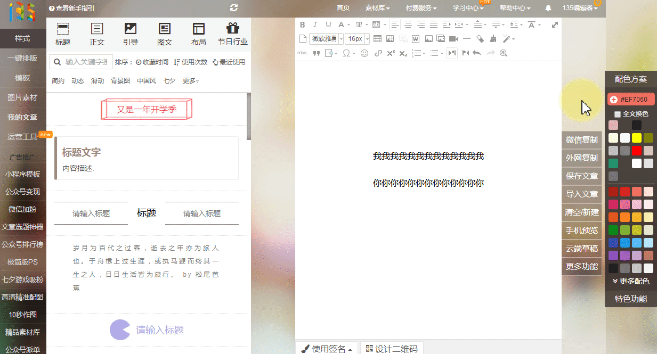Click the Bold formatting icon
The height and width of the screenshot is (354, 657).
303,24
